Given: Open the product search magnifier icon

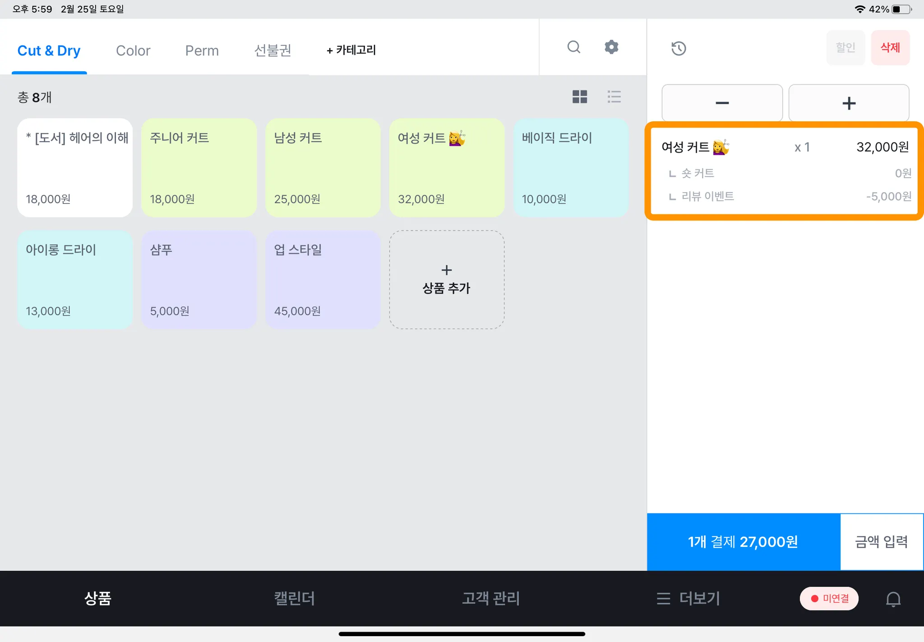Looking at the screenshot, I should (x=573, y=47).
